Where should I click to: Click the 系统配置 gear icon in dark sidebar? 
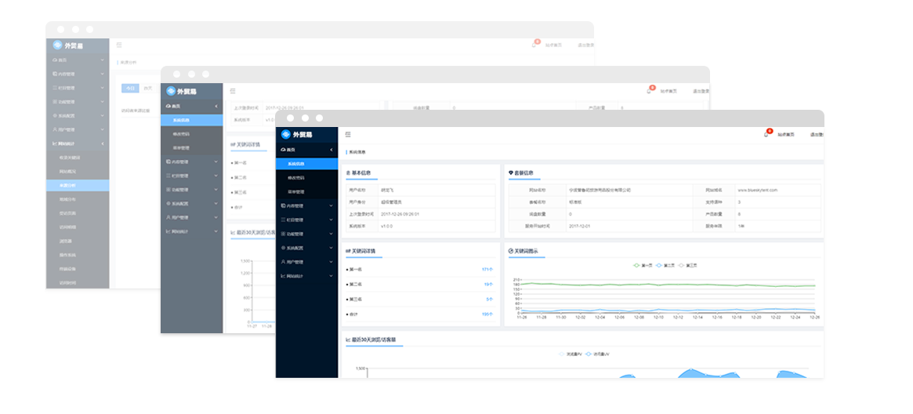pyautogui.click(x=283, y=248)
